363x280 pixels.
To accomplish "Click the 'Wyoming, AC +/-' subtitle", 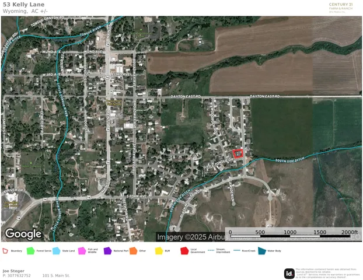I will coord(25,11).
